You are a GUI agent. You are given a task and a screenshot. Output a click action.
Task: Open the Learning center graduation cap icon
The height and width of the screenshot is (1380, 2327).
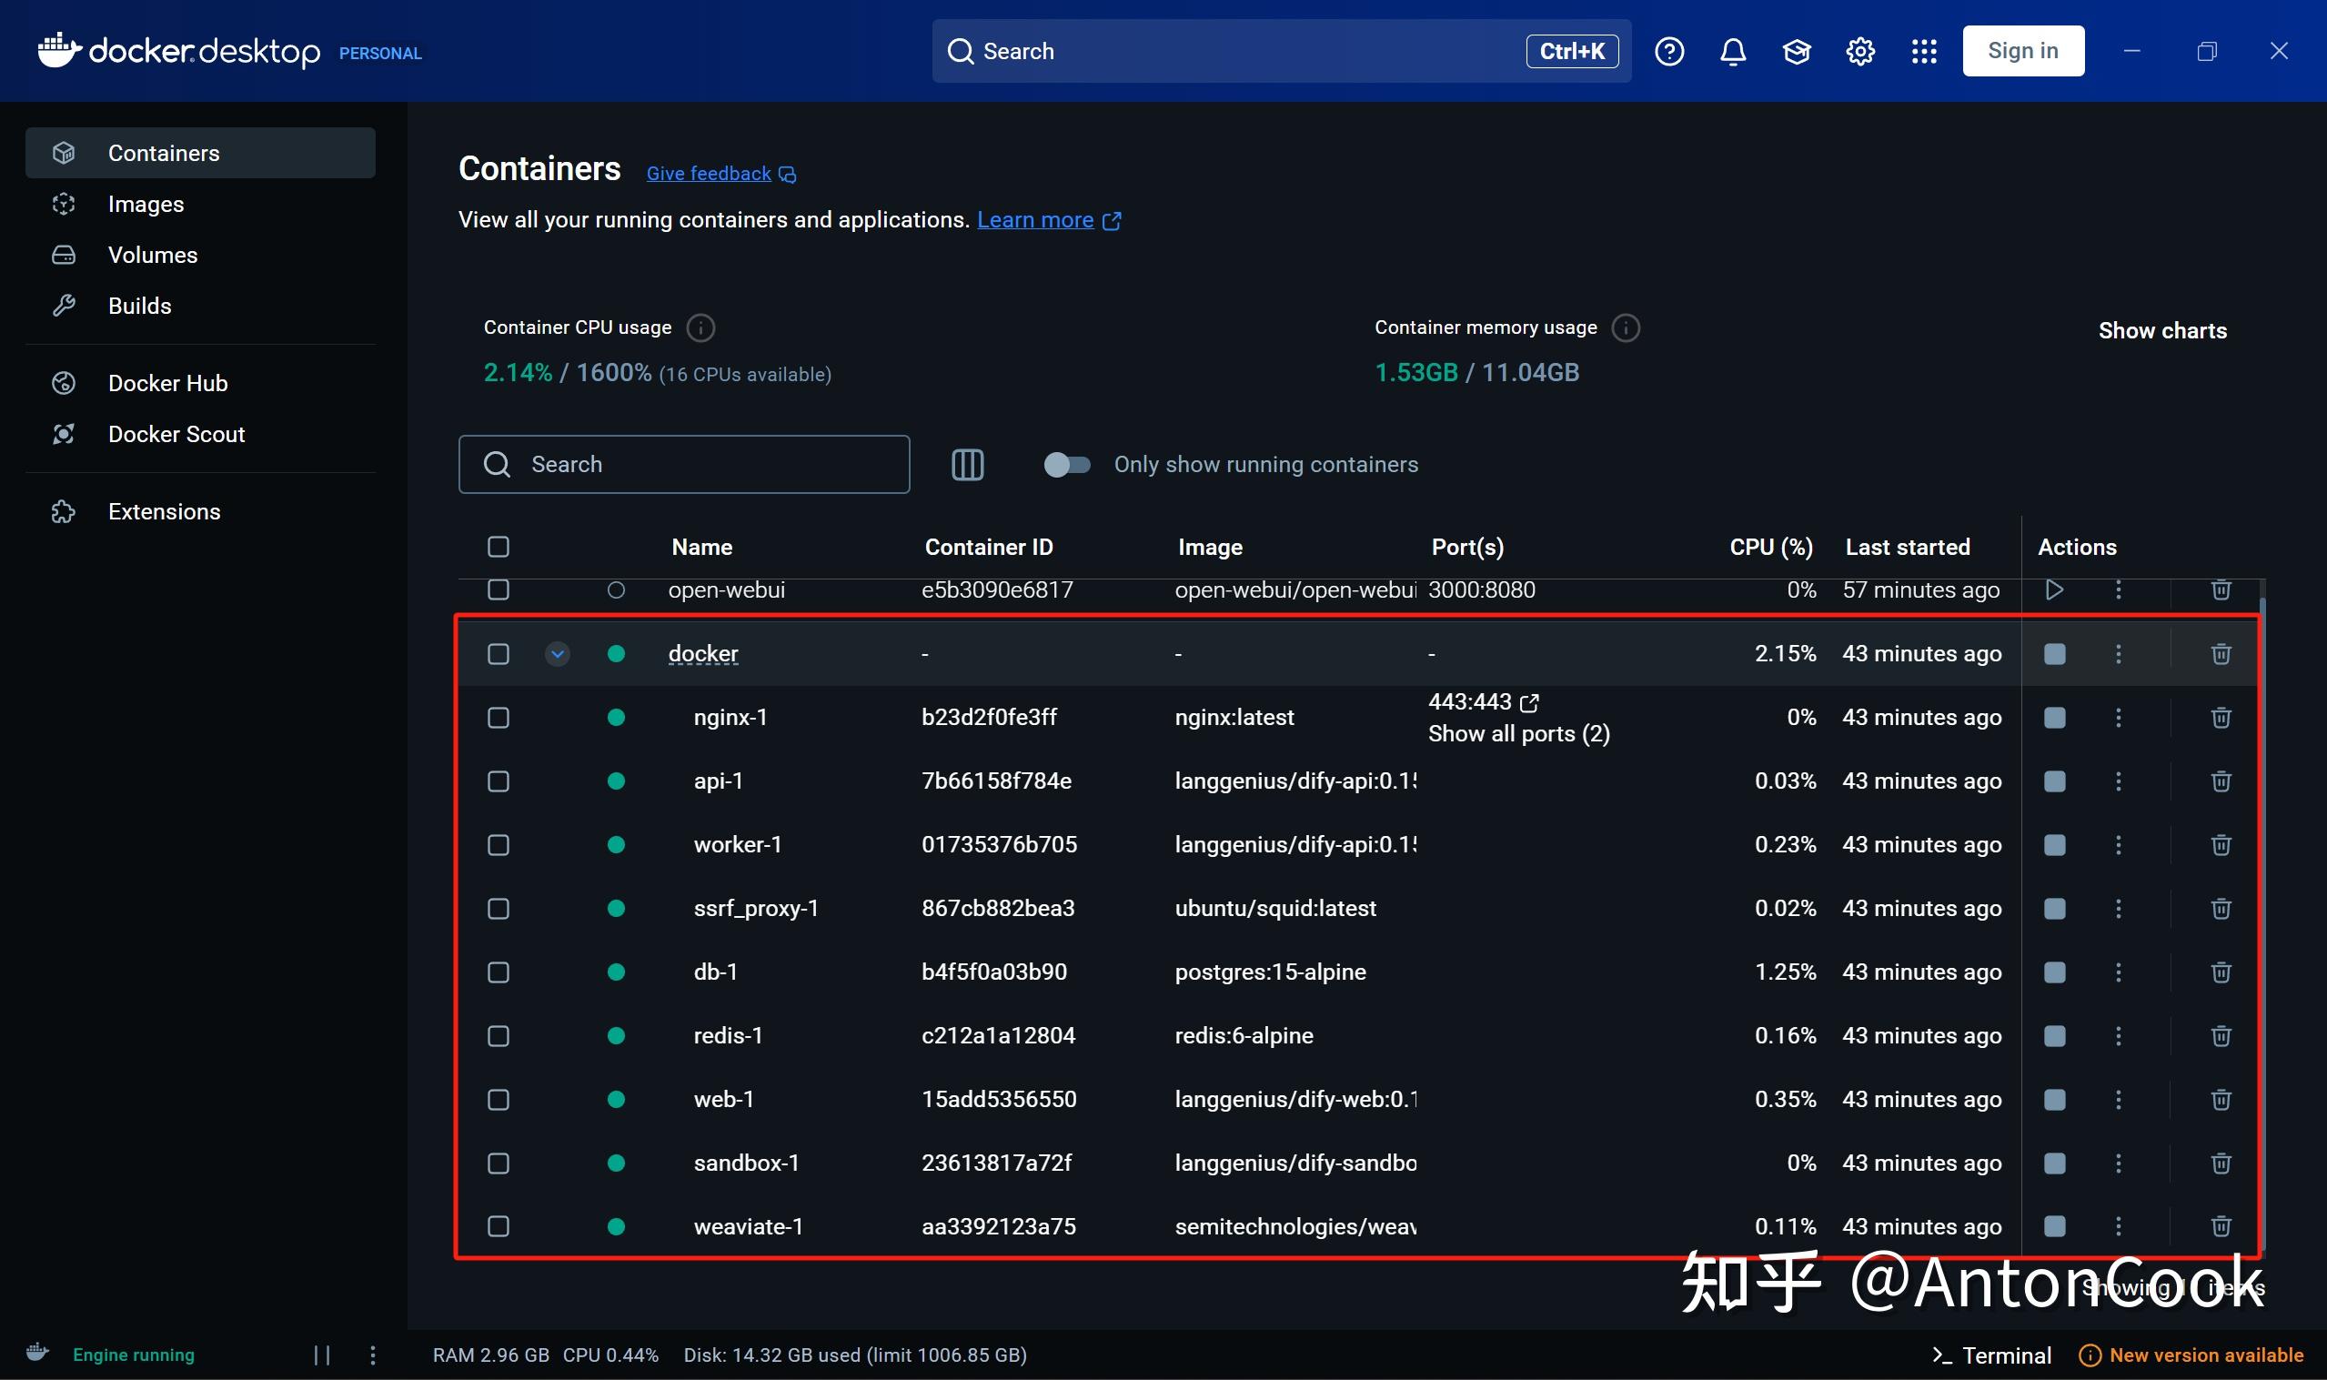point(1796,51)
